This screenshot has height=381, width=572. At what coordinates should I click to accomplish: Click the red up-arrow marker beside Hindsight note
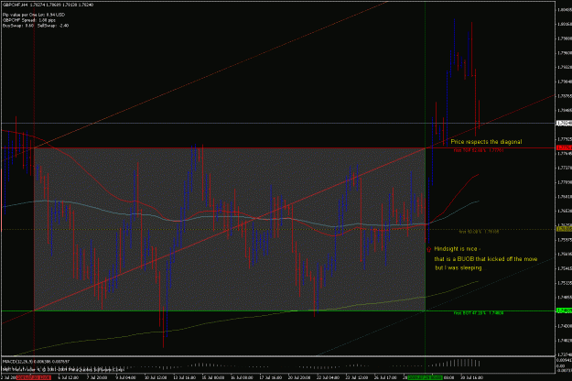tap(428, 250)
